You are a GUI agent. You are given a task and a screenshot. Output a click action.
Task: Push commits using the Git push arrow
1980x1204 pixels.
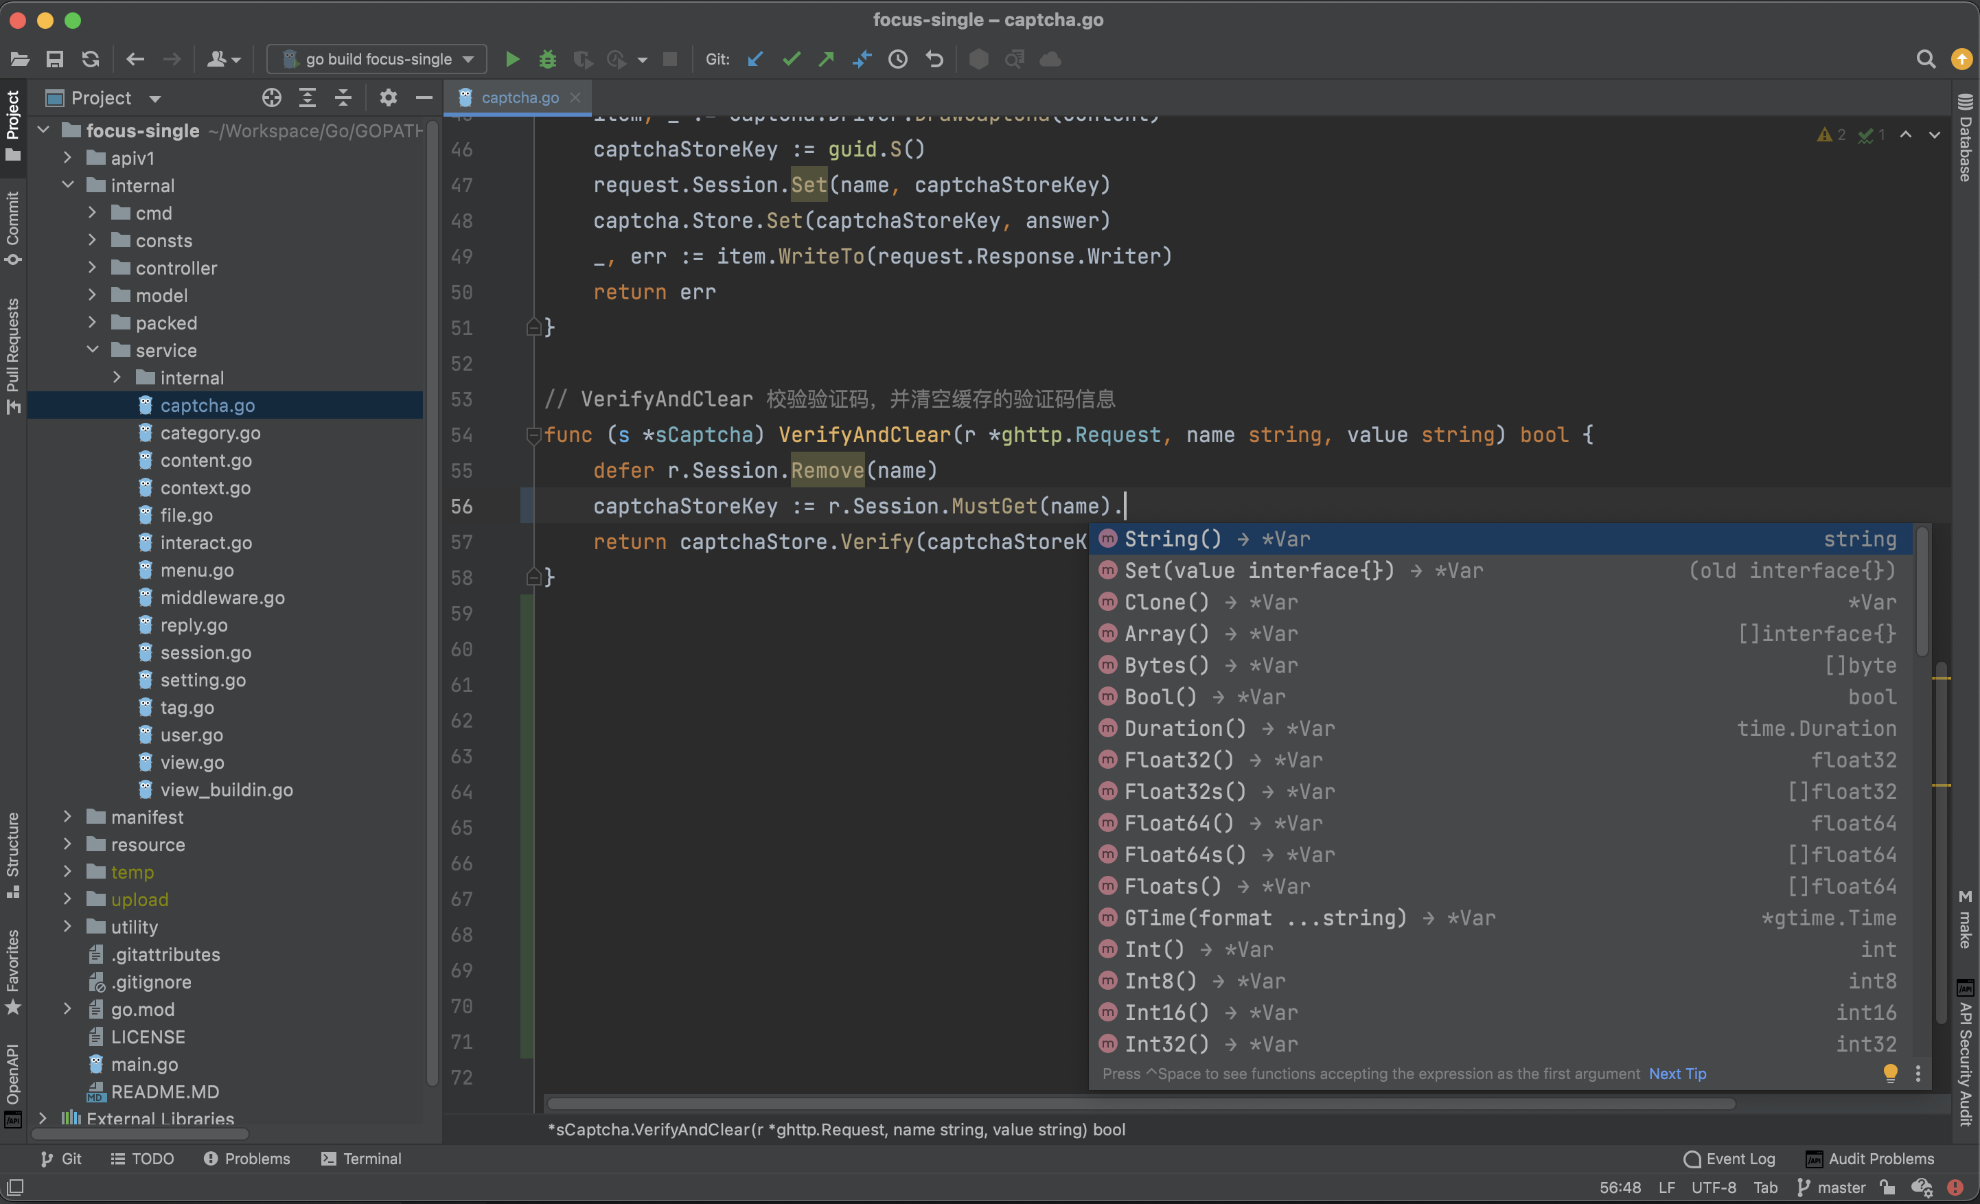coord(826,58)
